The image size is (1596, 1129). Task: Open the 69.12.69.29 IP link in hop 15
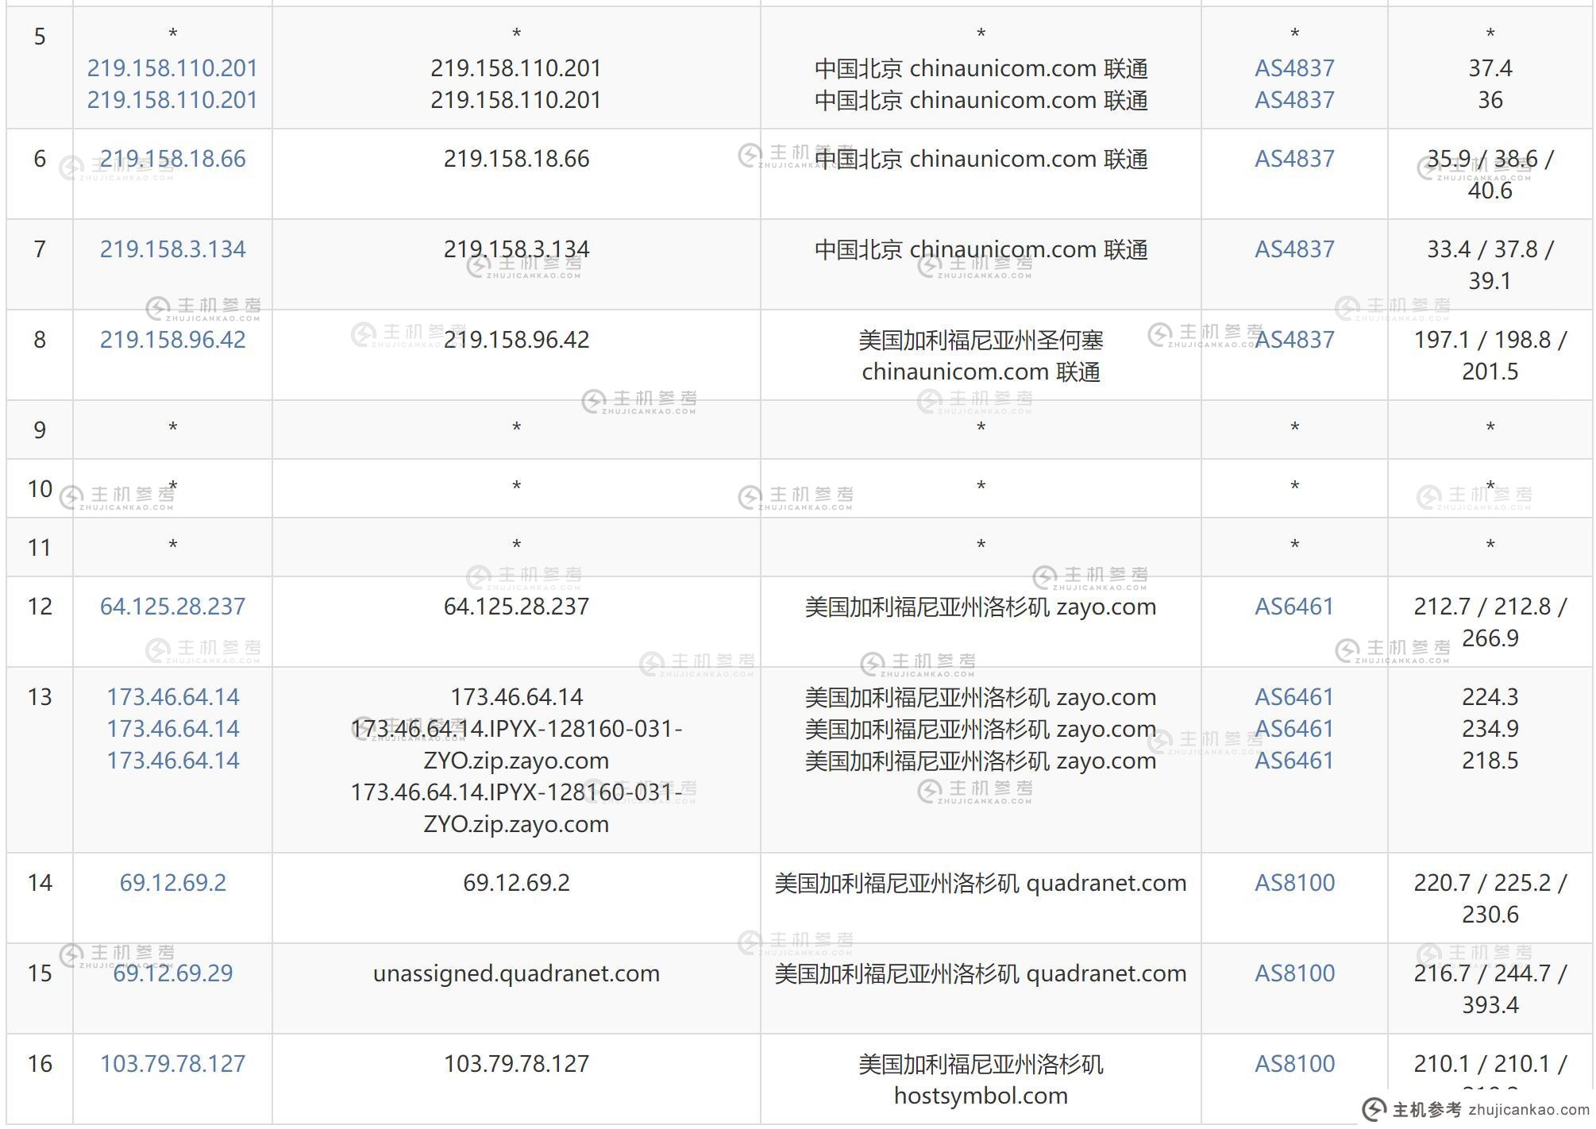click(x=172, y=973)
